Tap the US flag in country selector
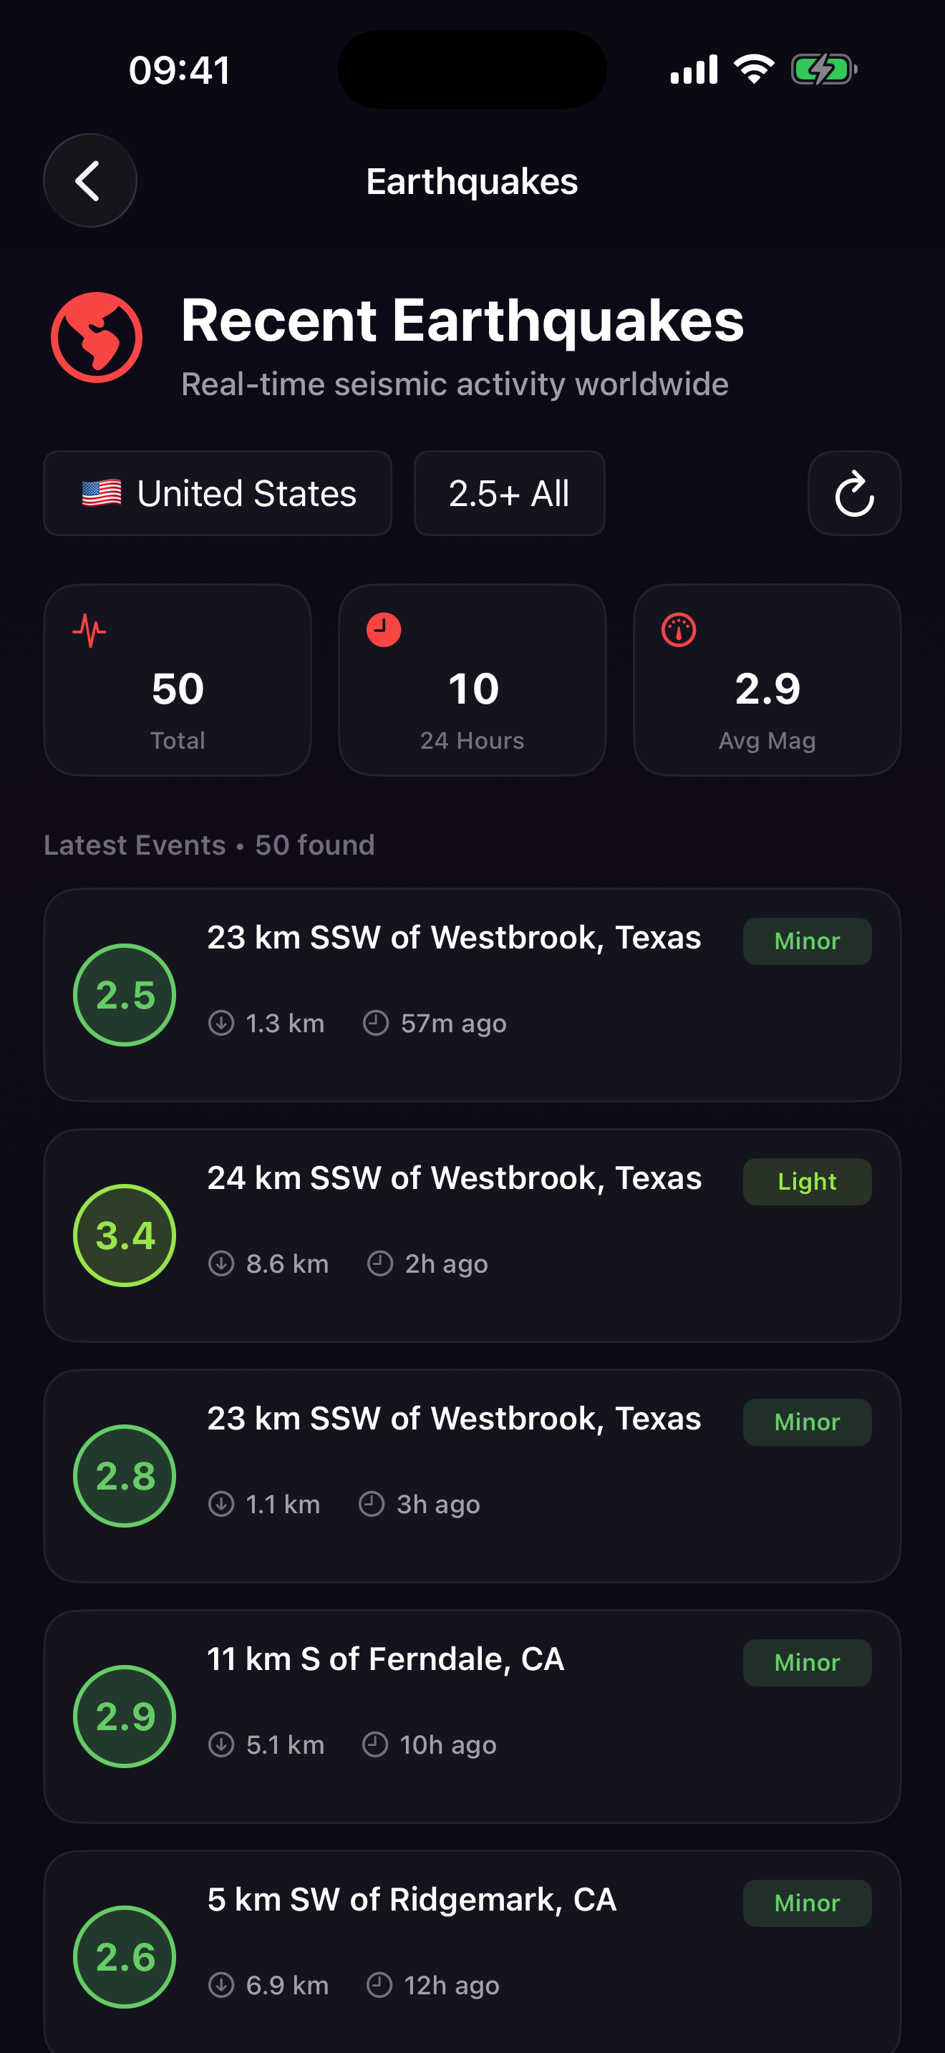 (102, 493)
